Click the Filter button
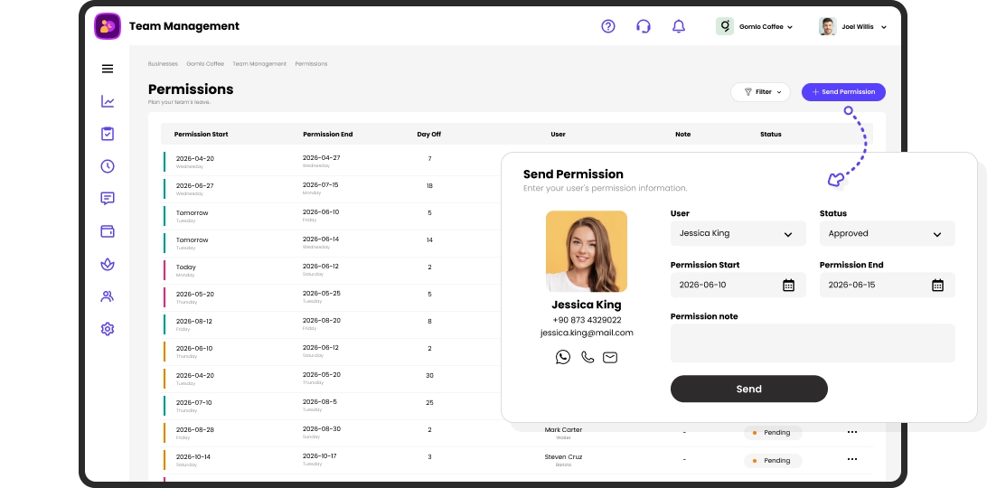987x488 pixels. [760, 92]
